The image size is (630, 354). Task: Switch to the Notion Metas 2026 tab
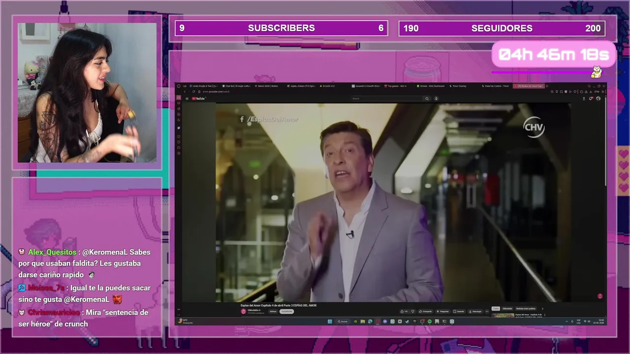tap(266, 86)
